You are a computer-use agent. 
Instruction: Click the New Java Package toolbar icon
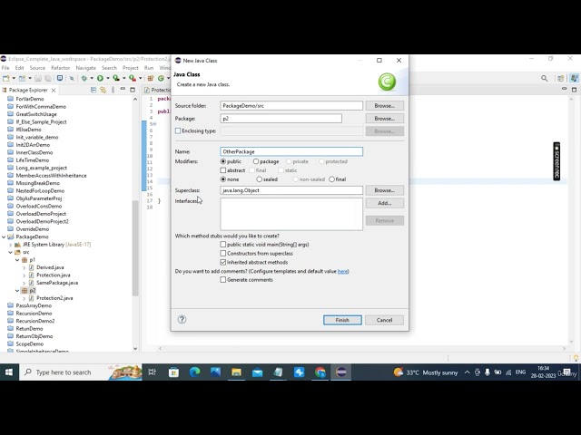[x=151, y=78]
